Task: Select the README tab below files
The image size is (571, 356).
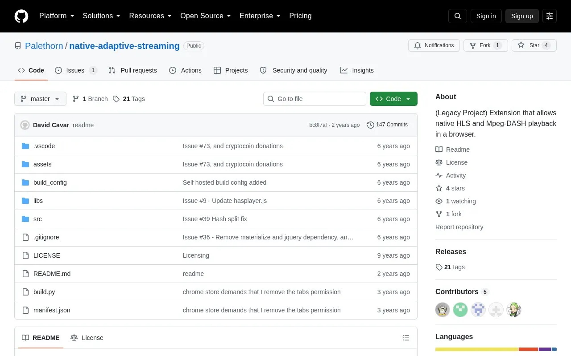Action: tap(41, 338)
